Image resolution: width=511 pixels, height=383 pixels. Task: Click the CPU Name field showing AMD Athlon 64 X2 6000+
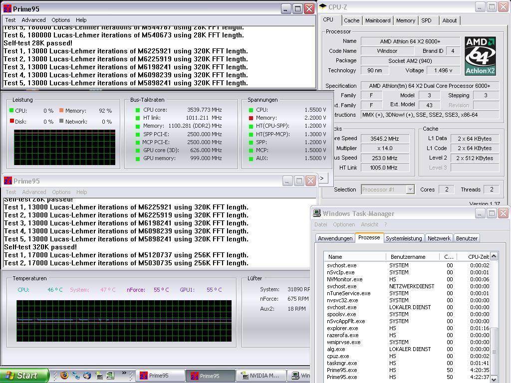point(410,41)
